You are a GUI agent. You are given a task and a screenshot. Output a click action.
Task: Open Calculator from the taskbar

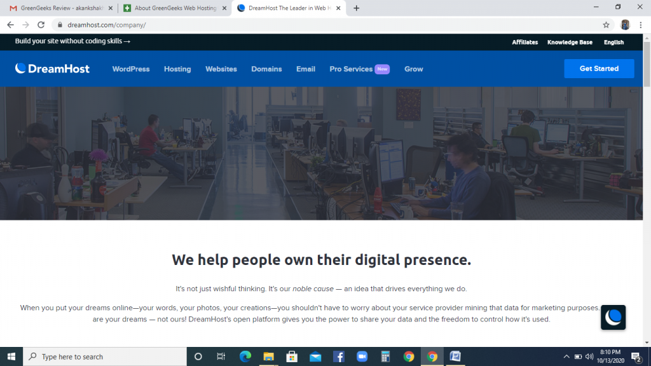[x=385, y=356]
